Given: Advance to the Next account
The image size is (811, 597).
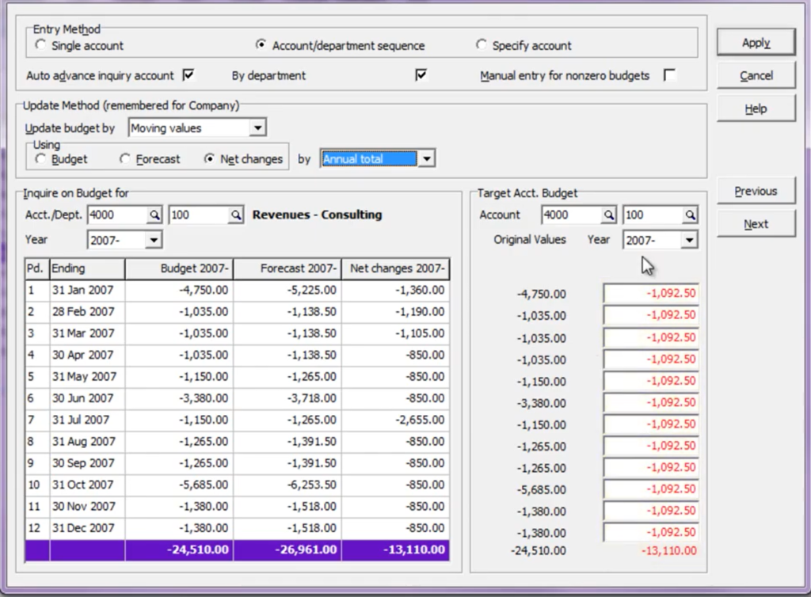Looking at the screenshot, I should tap(756, 224).
